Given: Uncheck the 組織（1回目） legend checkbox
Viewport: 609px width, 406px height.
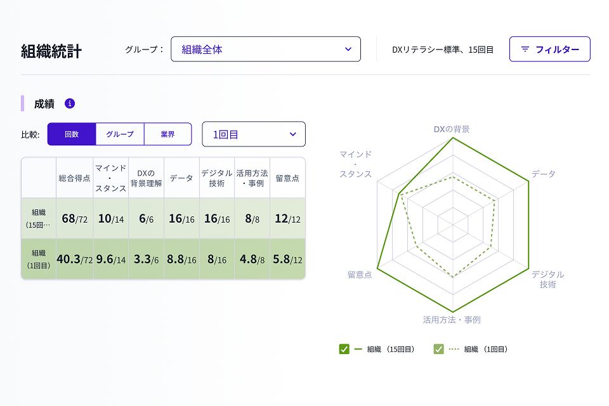Looking at the screenshot, I should click(x=438, y=349).
